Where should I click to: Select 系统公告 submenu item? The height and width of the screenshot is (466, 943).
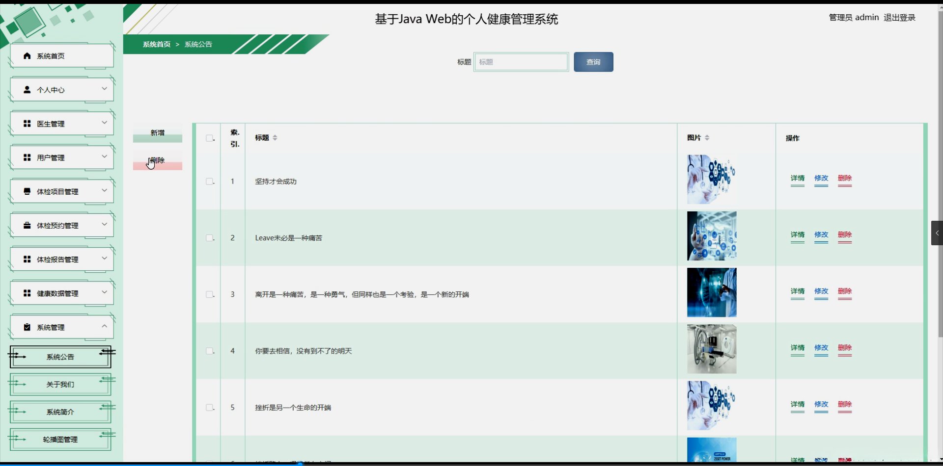[60, 357]
